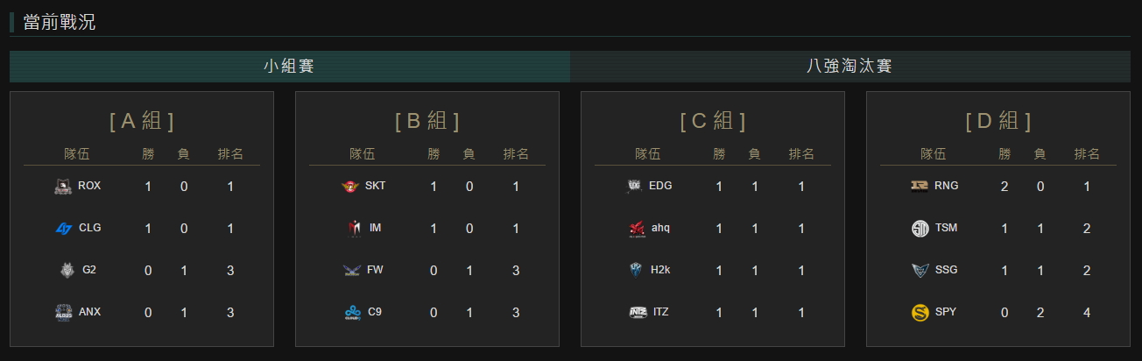Viewport: 1142px width, 361px height.
Task: Click the ANX team name
Action: pyautogui.click(x=89, y=312)
